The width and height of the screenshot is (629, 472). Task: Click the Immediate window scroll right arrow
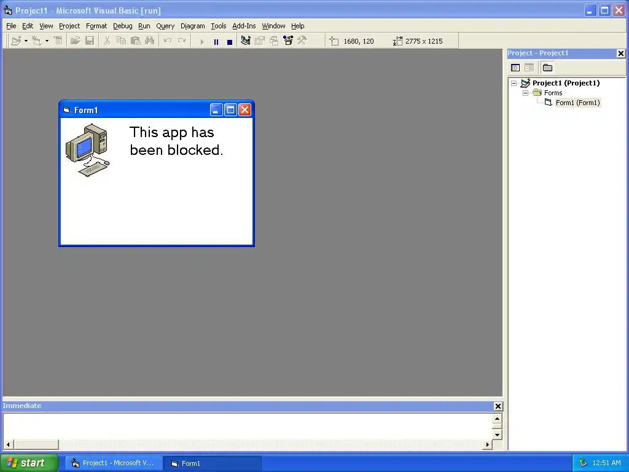[x=487, y=444]
